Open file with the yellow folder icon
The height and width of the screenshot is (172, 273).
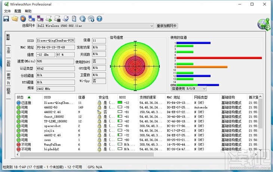click(x=15, y=19)
